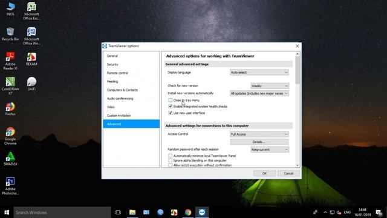Click the options scrollbar up arrow
Screen dimensions: 387x218
(298, 54)
